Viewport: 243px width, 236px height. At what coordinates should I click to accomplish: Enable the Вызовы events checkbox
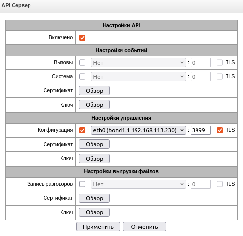click(x=82, y=63)
